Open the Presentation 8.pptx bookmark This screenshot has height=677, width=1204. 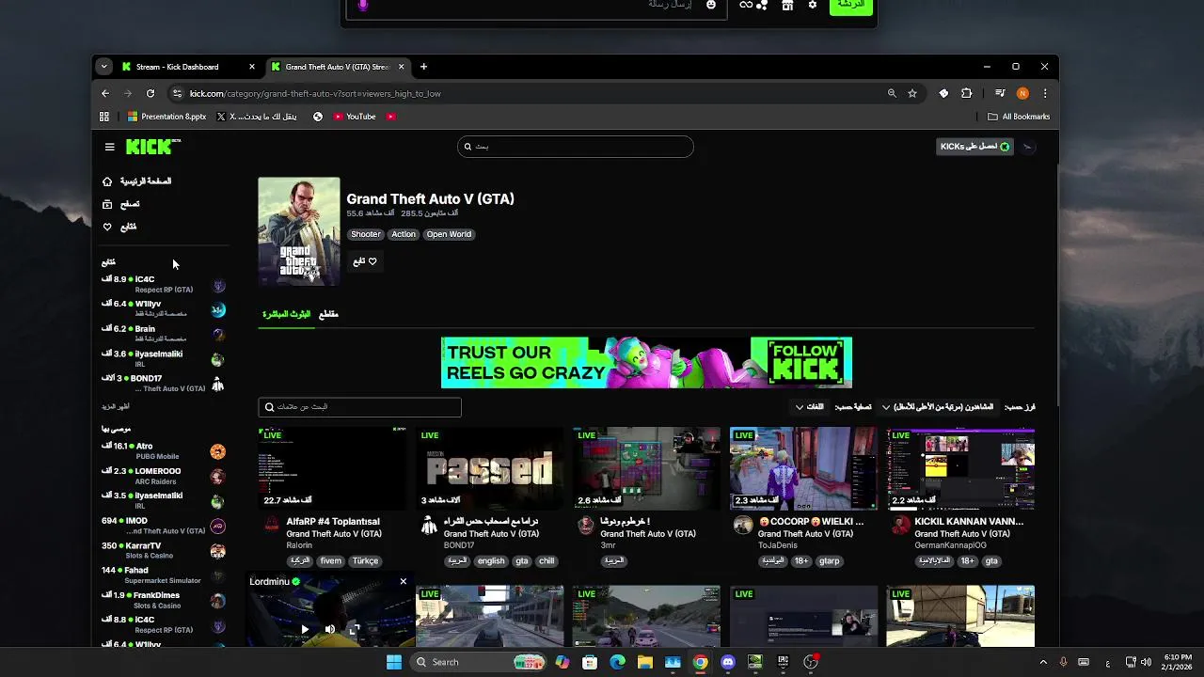pyautogui.click(x=166, y=117)
